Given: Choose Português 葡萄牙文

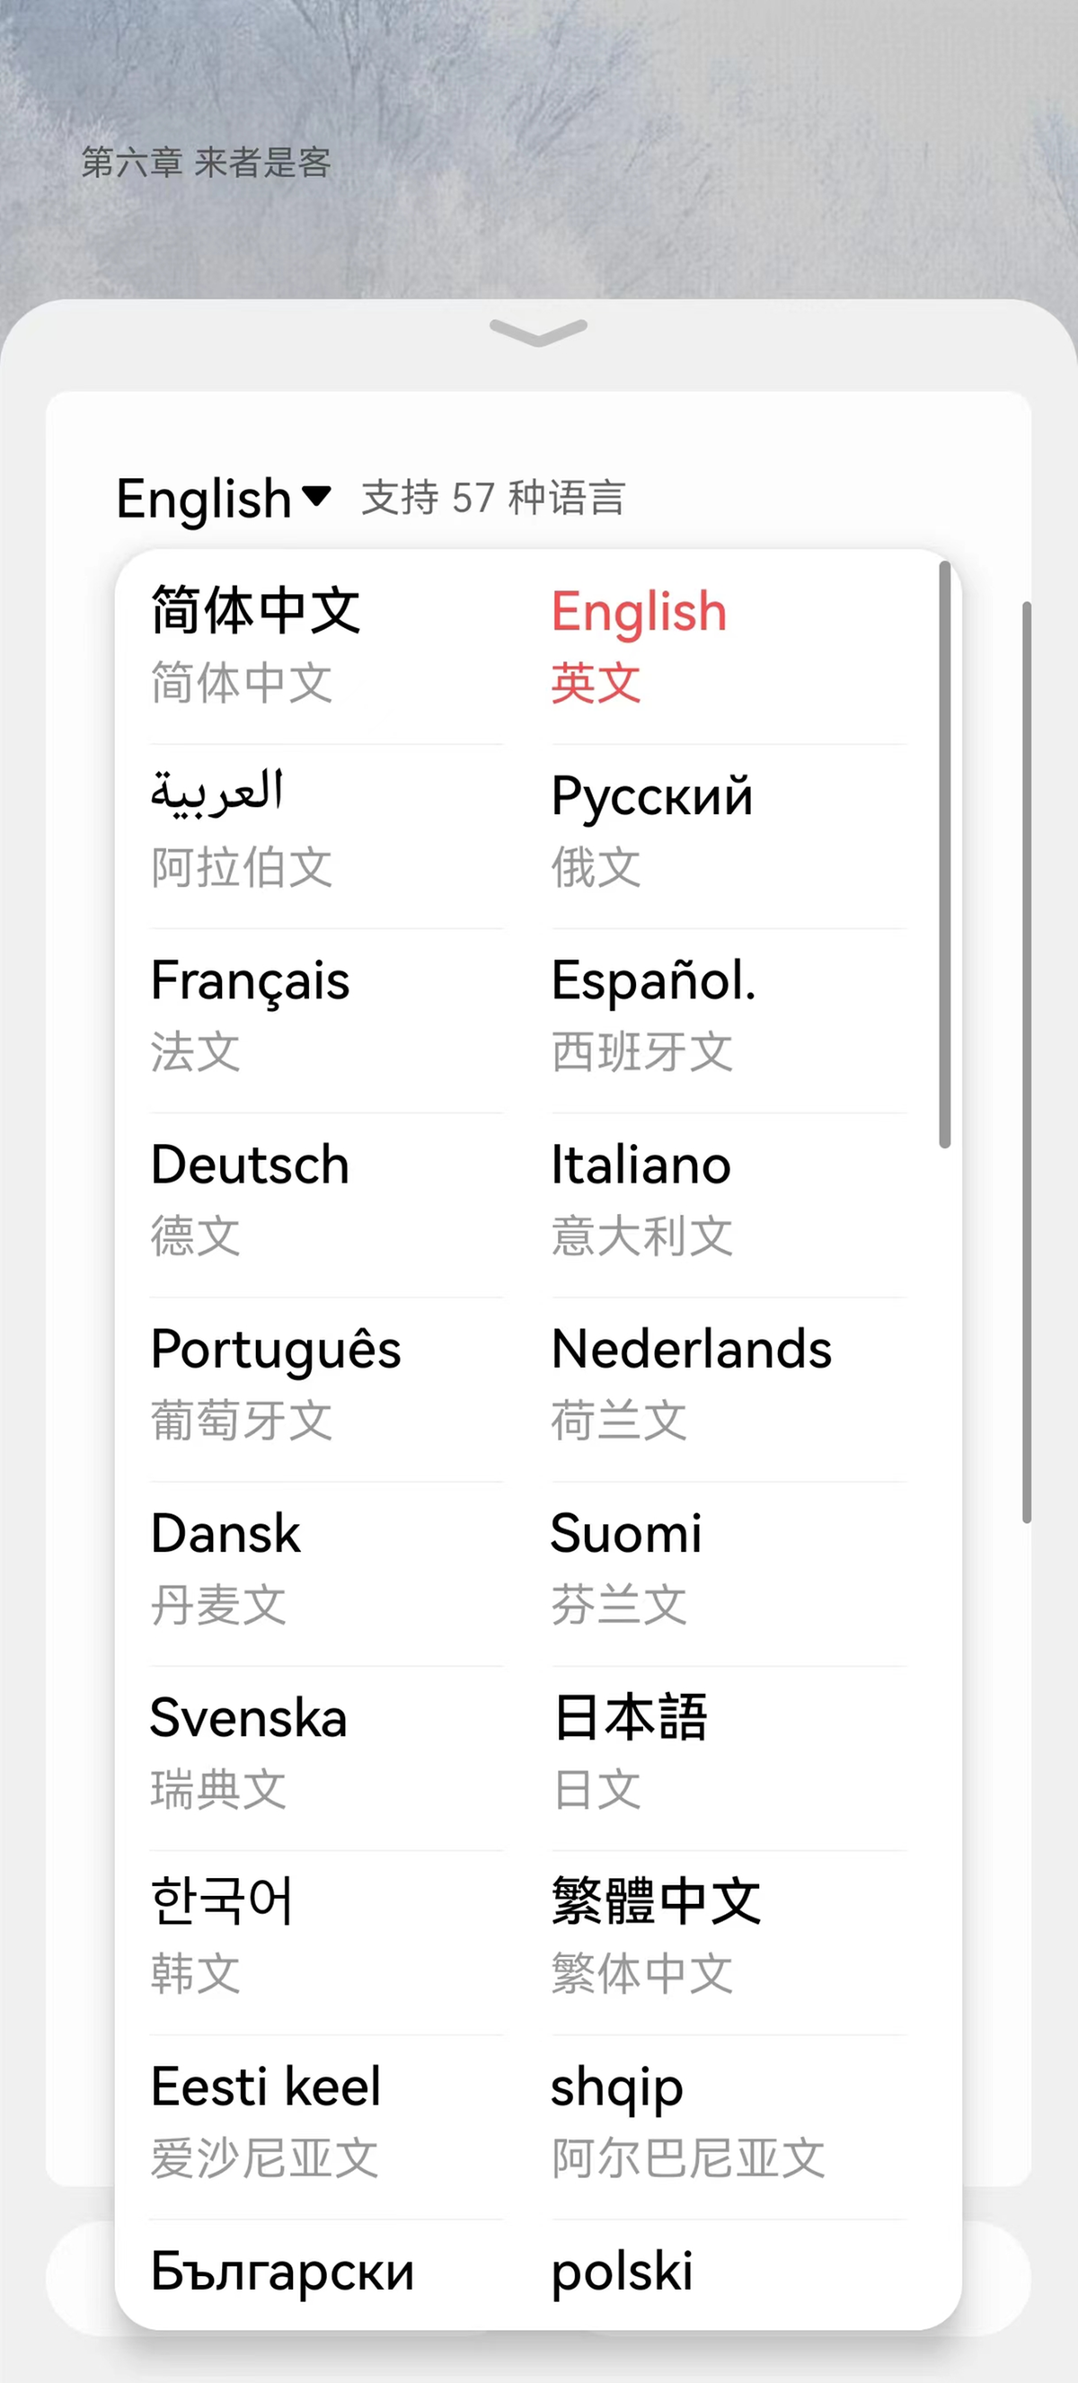Looking at the screenshot, I should click(x=326, y=1384).
